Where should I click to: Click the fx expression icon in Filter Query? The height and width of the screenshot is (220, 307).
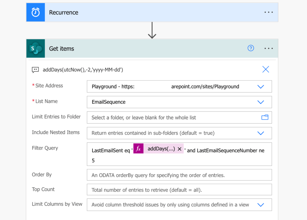tap(138, 148)
